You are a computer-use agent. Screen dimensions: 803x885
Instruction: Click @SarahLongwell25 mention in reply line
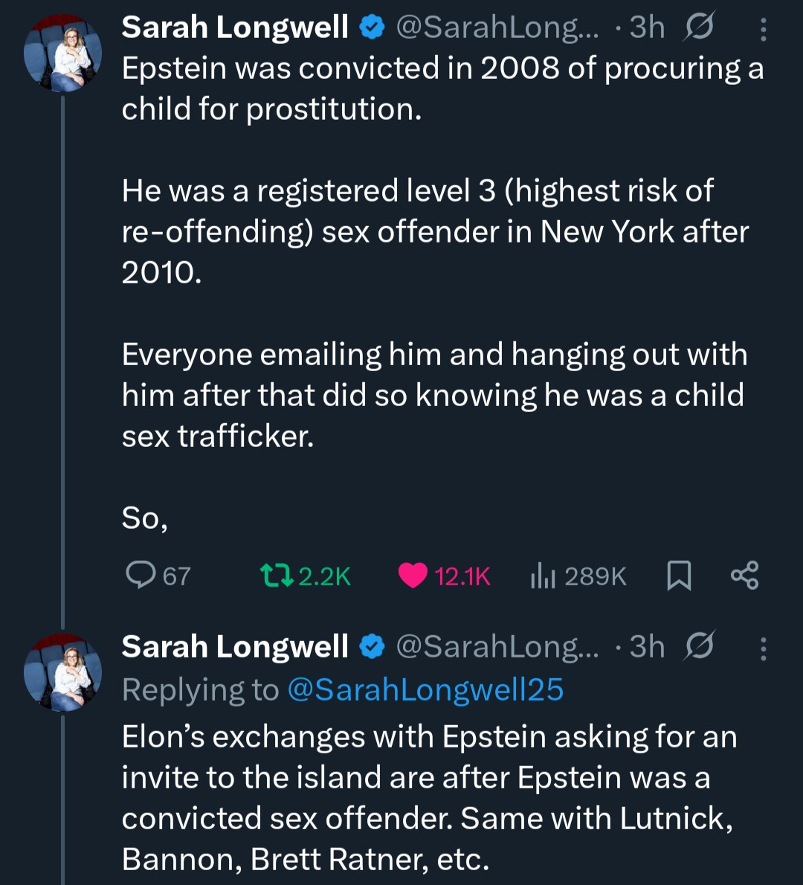(x=425, y=689)
